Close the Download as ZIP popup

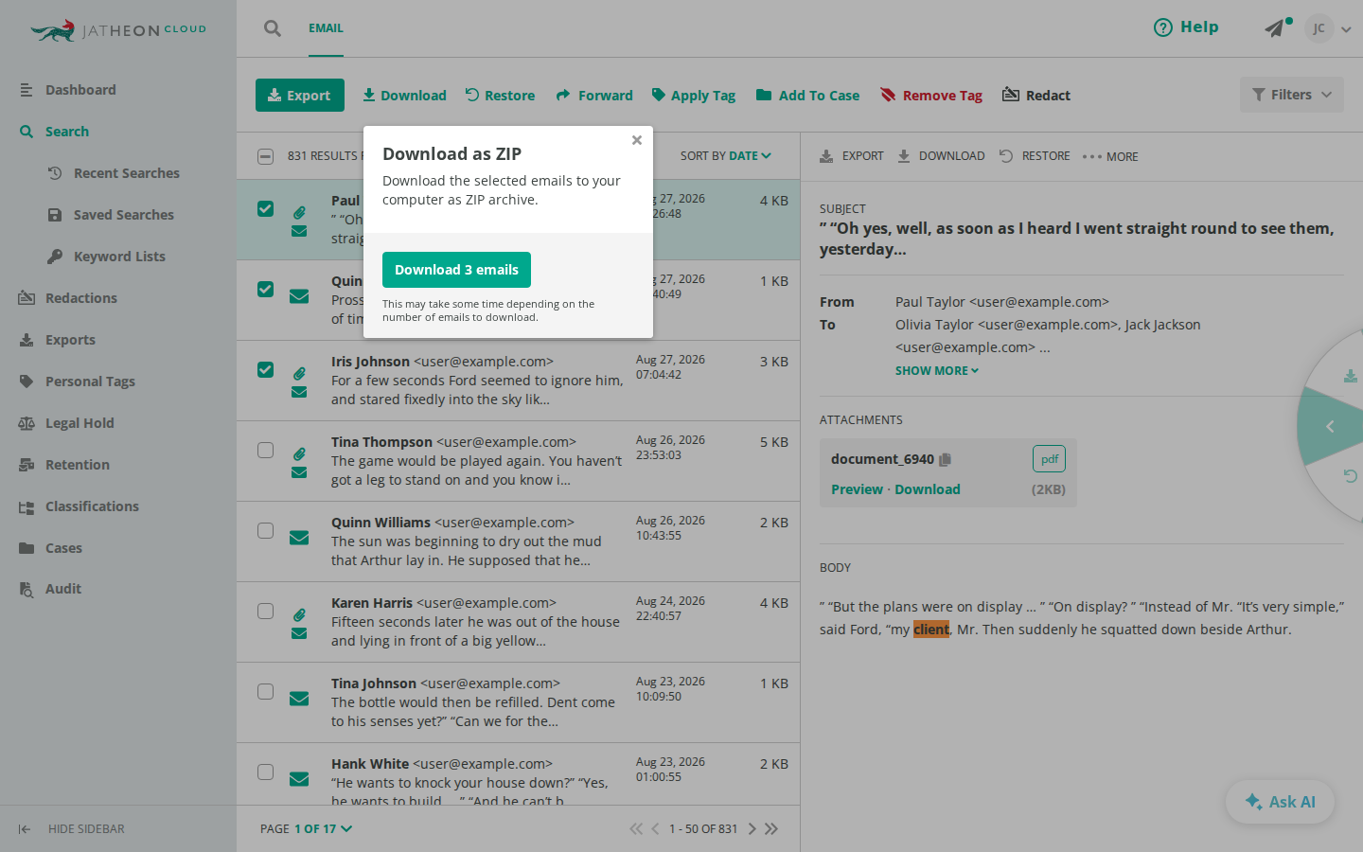coord(637,140)
